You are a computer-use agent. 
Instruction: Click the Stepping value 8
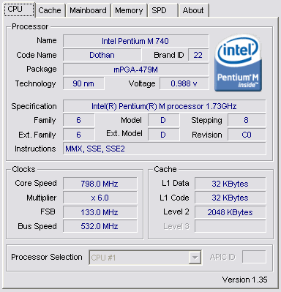tap(247, 120)
